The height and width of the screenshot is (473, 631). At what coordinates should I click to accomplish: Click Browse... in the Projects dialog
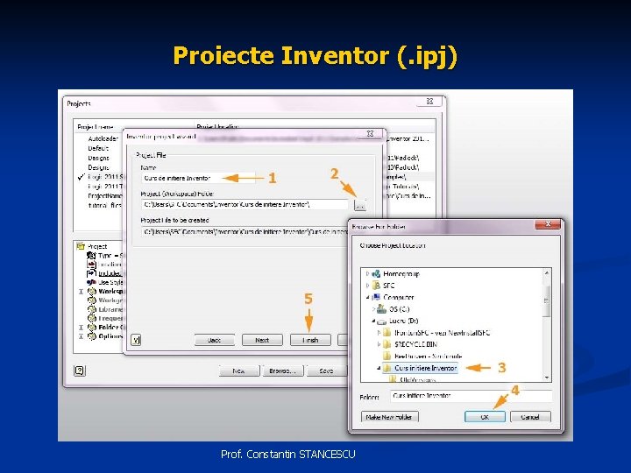coord(282,371)
